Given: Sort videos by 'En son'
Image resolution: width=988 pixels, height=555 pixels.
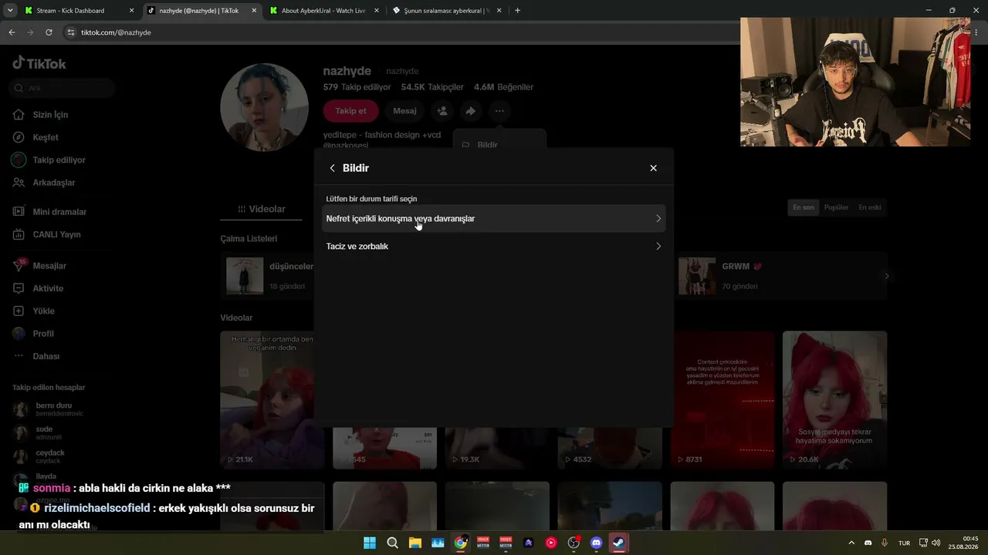Looking at the screenshot, I should [803, 207].
